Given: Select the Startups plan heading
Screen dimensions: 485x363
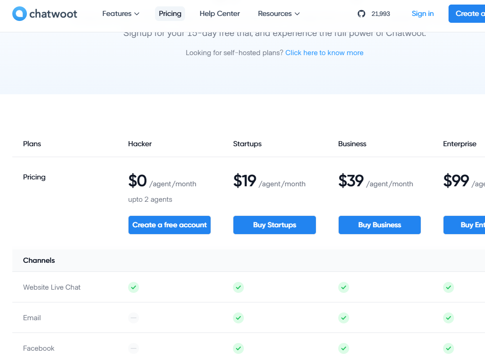Looking at the screenshot, I should 247,144.
